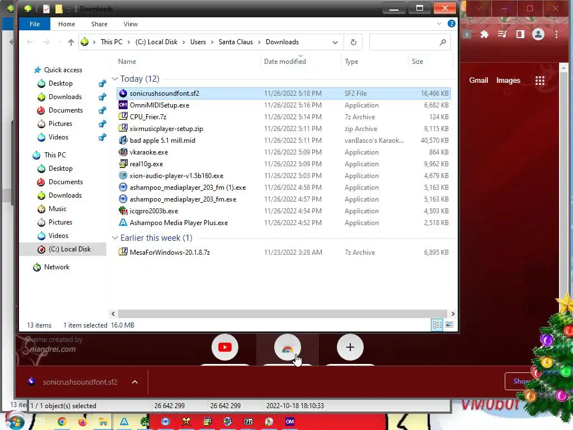The height and width of the screenshot is (430, 573).
Task: Open pinned Documents under Quick access
Action: 65,110
